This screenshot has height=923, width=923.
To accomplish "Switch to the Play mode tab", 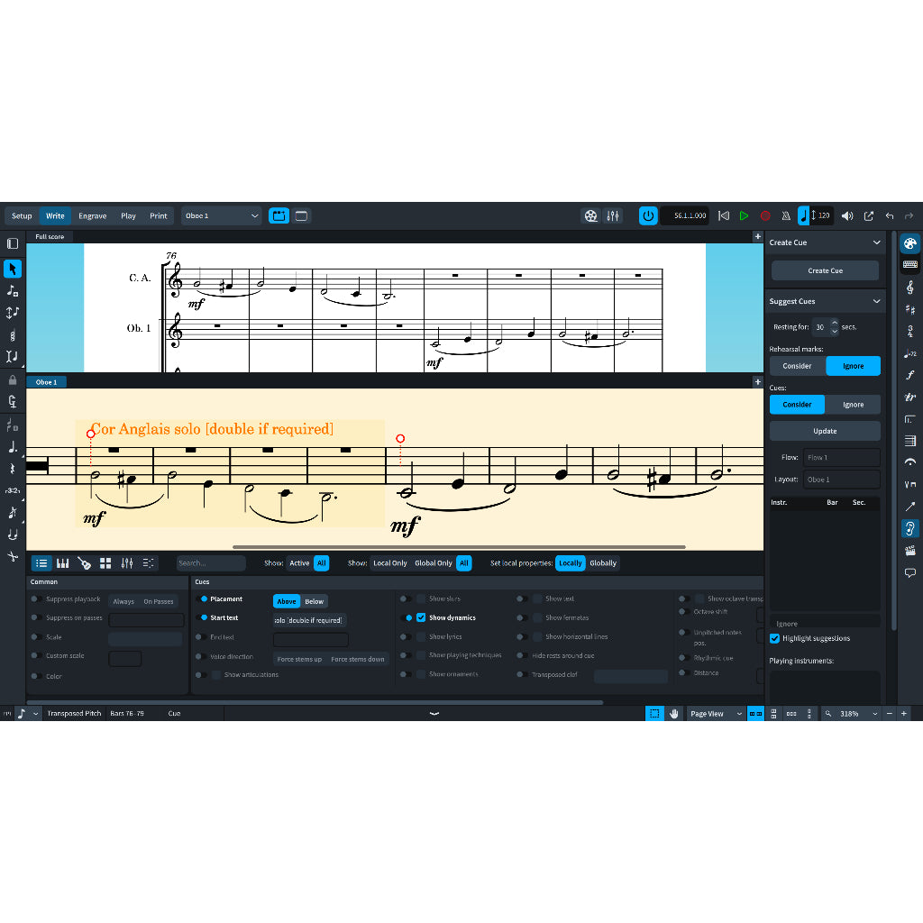I will (x=128, y=215).
